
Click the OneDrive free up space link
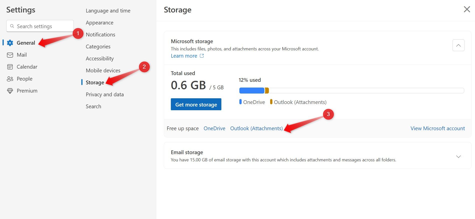tap(214, 128)
